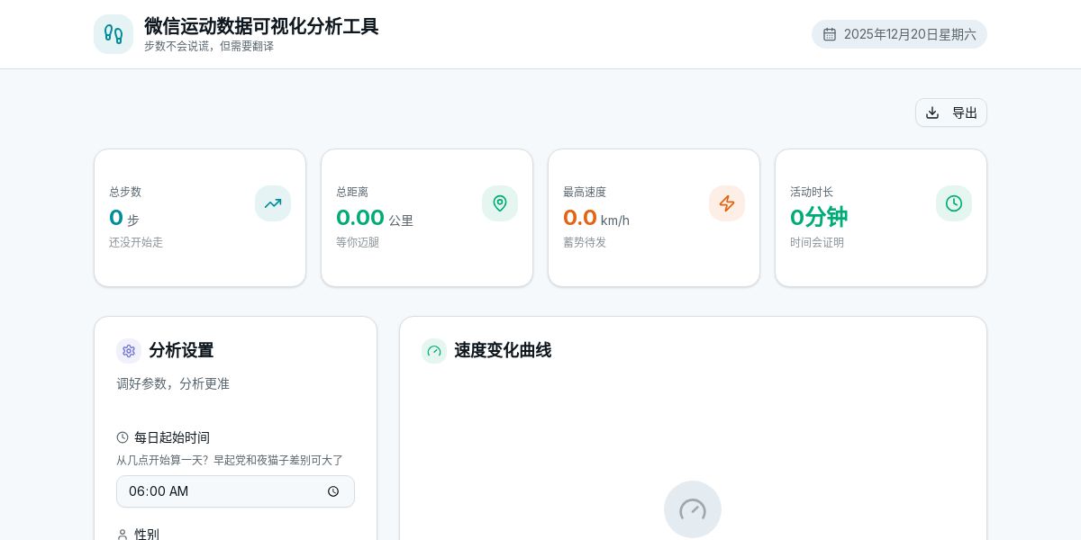This screenshot has width=1081, height=540.
Task: Click the hint 从几点开始算一天？早起党和夜猫子差别可大了
Action: [x=230, y=460]
